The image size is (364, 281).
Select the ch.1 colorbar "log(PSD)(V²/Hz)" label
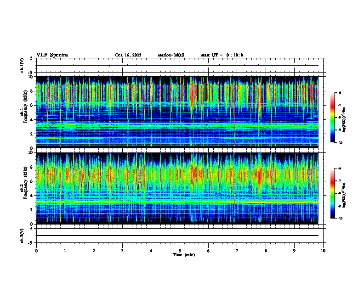pyautogui.click(x=344, y=120)
